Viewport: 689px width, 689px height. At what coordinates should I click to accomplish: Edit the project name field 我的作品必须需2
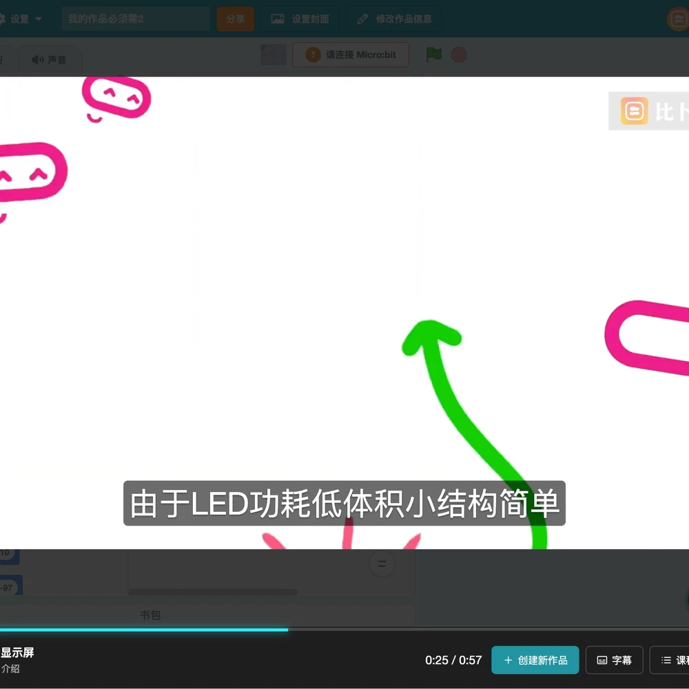[135, 19]
